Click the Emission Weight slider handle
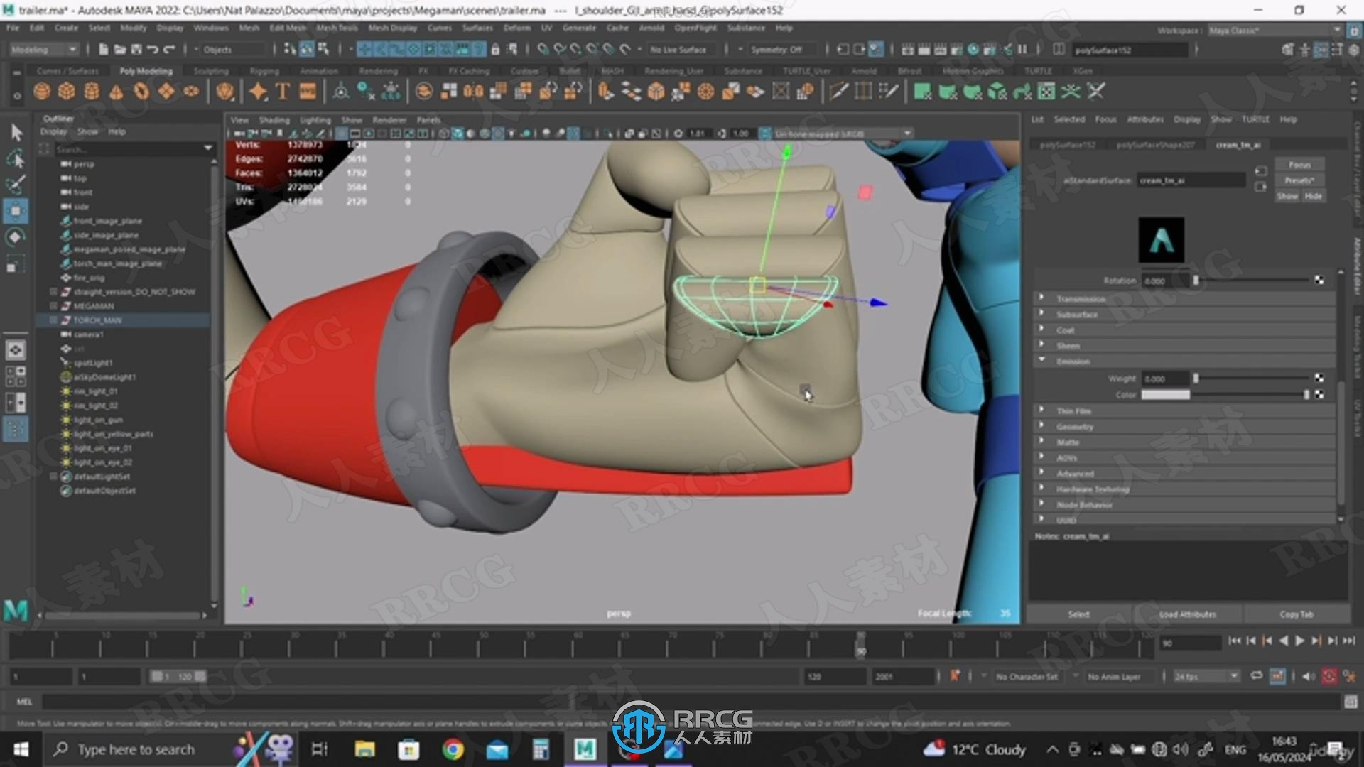Screen dimensions: 1364x767 (x=1196, y=379)
